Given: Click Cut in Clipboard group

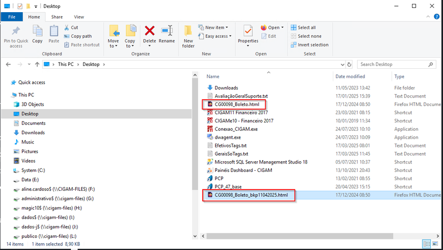Looking at the screenshot, I should point(71,27).
